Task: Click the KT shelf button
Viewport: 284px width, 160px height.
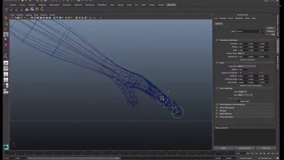Action: (16, 10)
